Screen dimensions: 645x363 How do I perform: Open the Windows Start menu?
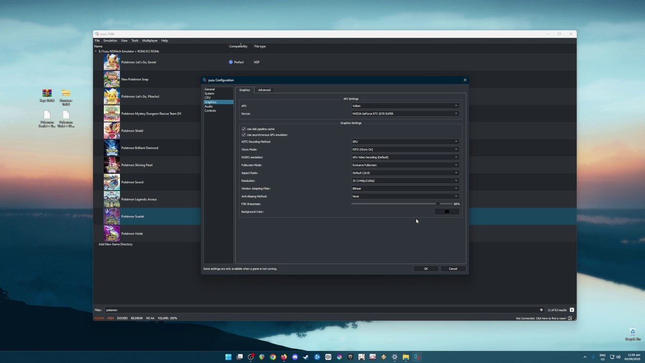click(x=228, y=357)
